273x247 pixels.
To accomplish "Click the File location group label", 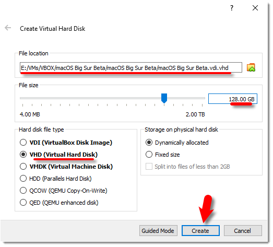I will pos(33,53).
